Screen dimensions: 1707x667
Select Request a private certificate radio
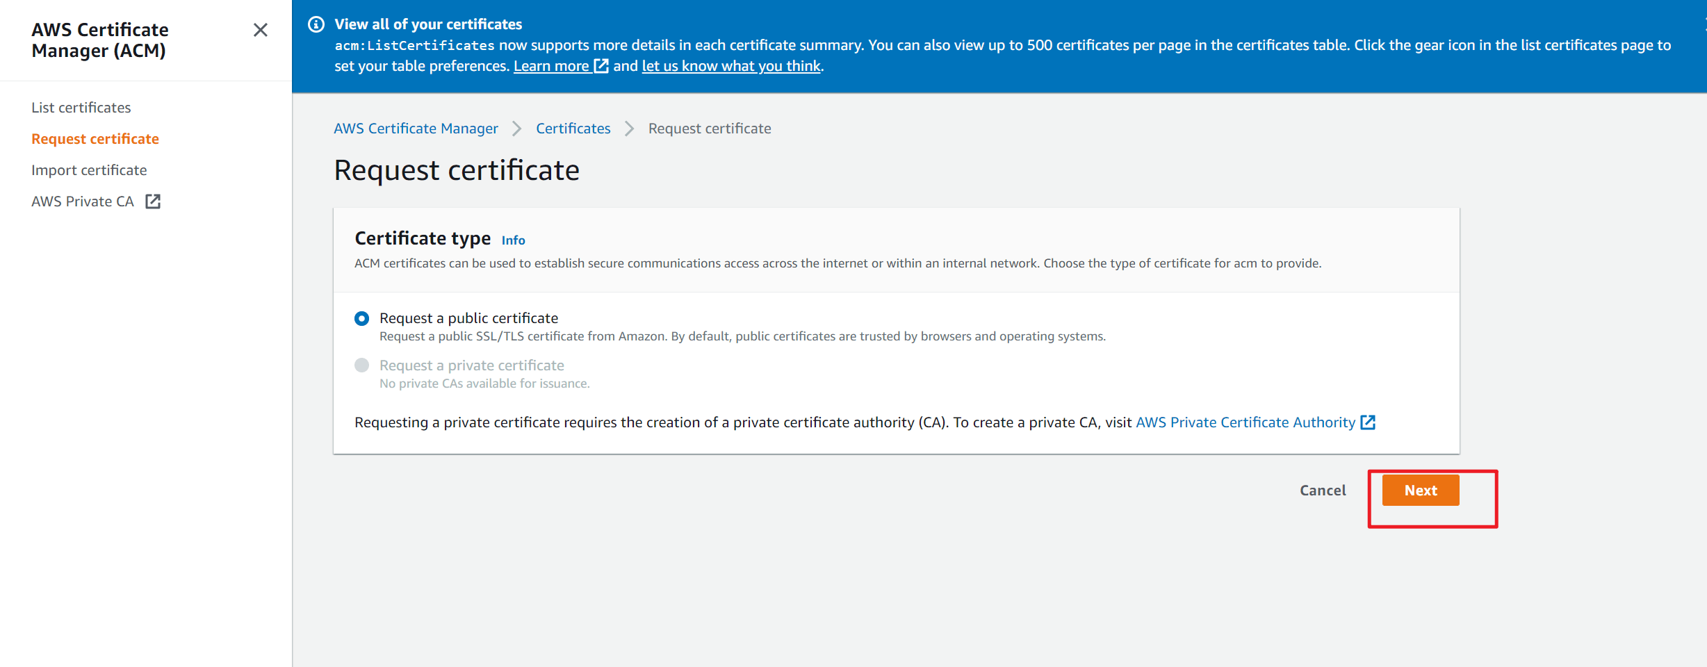pos(362,365)
